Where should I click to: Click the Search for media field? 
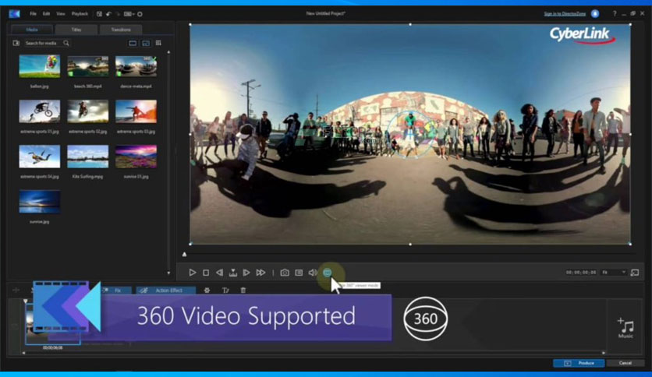coord(43,43)
